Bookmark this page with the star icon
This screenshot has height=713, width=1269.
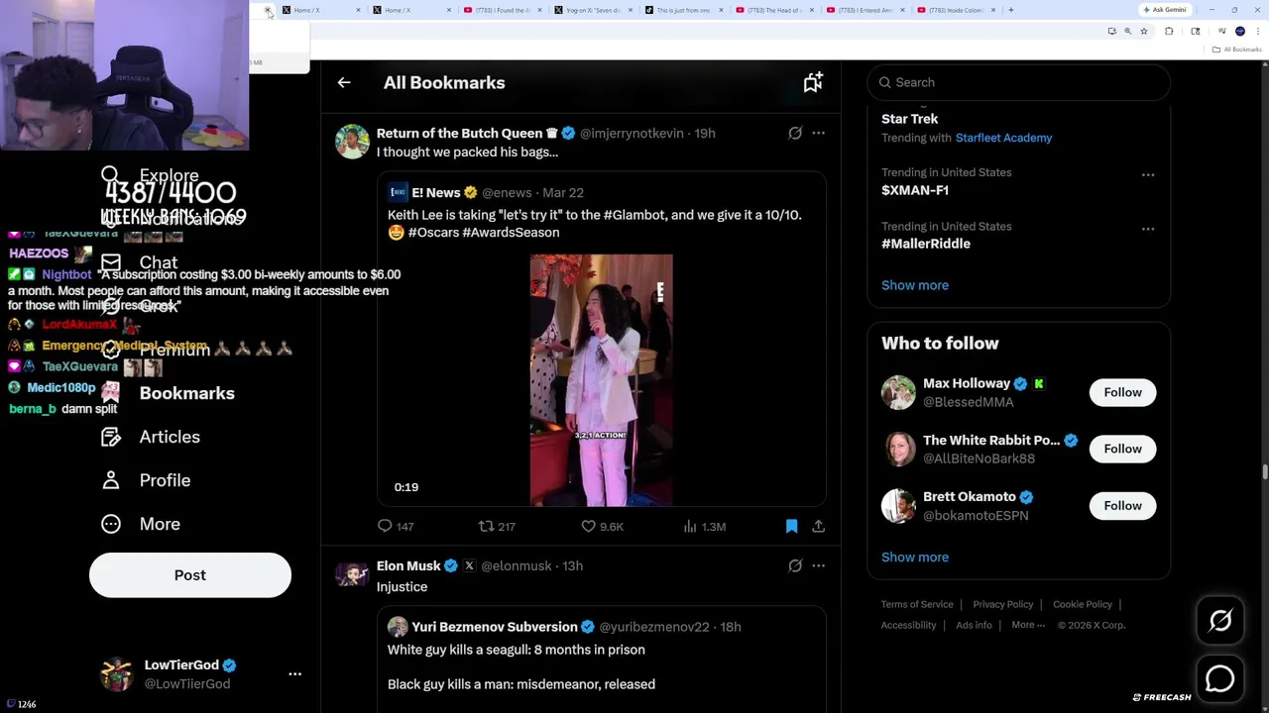[x=1143, y=32]
